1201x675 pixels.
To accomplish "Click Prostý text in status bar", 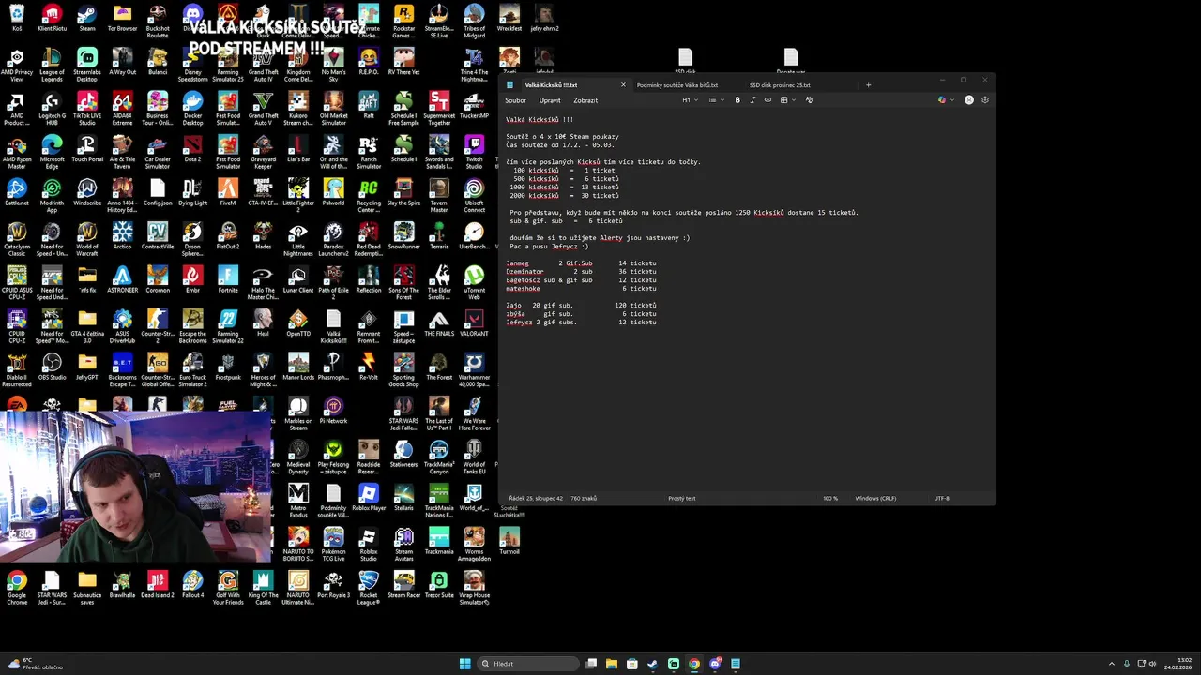I will [x=682, y=499].
